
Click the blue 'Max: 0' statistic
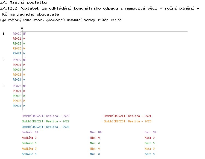tap(150, 154)
